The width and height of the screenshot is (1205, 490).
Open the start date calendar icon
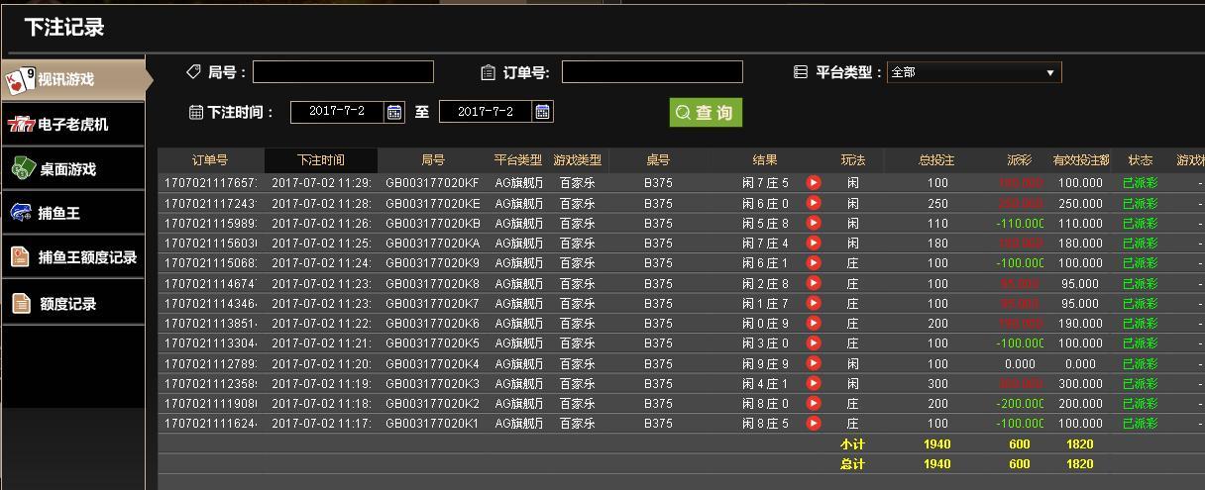(x=394, y=112)
